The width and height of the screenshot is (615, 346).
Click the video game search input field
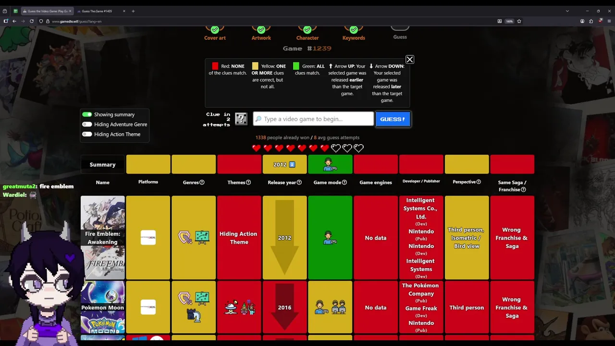pyautogui.click(x=313, y=119)
